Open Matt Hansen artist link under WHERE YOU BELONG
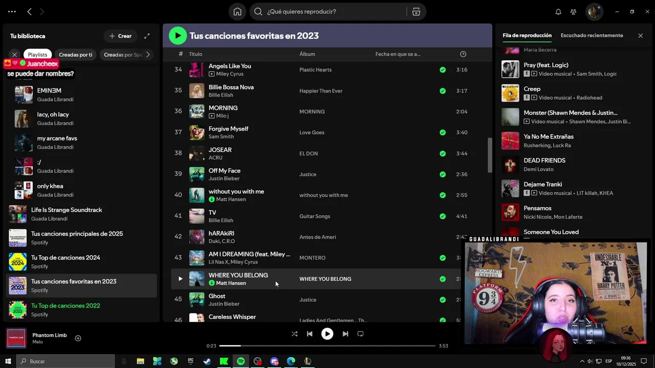The height and width of the screenshot is (368, 655). tap(231, 283)
